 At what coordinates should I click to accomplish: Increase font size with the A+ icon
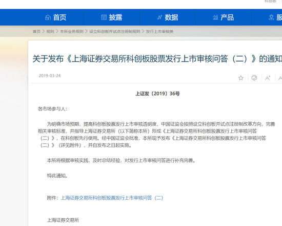268,78
